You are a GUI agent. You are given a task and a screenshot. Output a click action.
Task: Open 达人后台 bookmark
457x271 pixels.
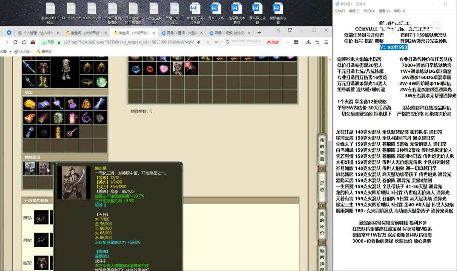pos(23,52)
